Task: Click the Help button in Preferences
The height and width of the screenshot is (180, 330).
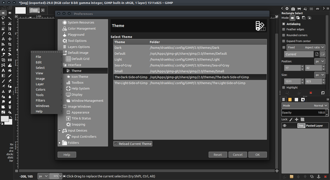Action: pos(67,155)
